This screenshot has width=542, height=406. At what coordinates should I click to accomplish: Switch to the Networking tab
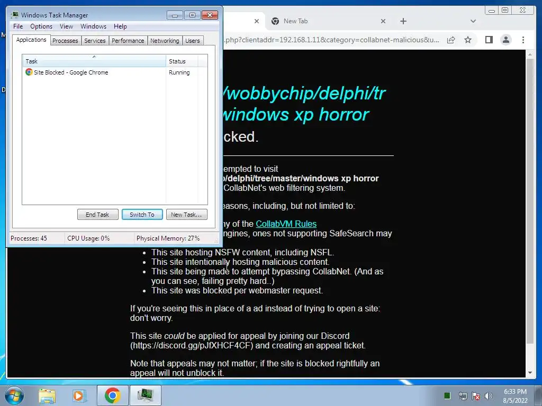(x=165, y=41)
